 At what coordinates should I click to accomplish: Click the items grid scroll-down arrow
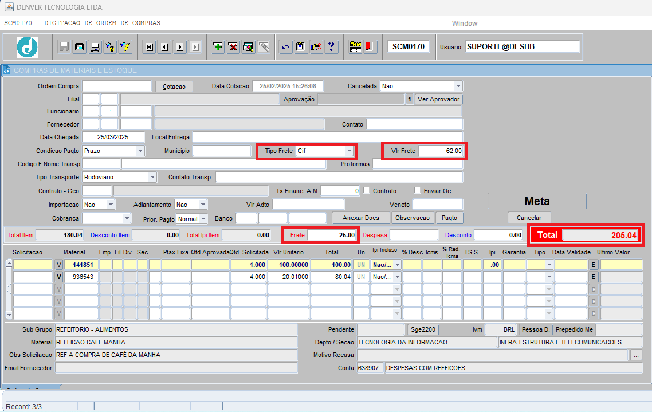coord(9,315)
